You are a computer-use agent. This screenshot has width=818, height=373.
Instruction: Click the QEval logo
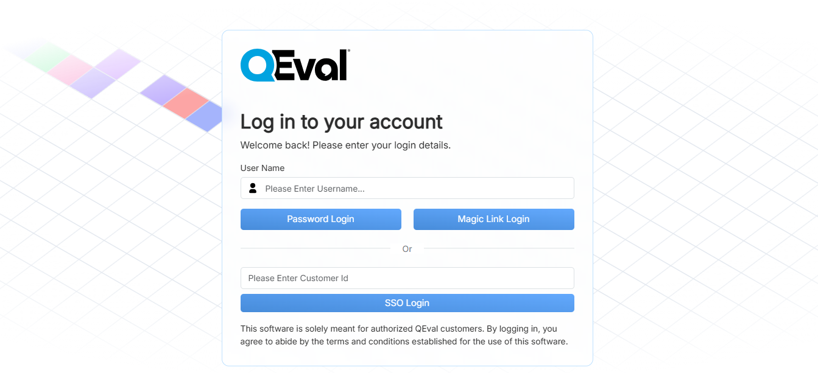(x=295, y=65)
